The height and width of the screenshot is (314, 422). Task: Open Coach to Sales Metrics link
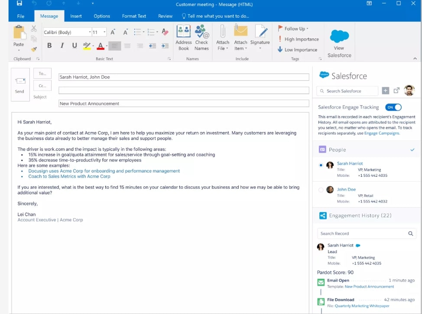[69, 177]
